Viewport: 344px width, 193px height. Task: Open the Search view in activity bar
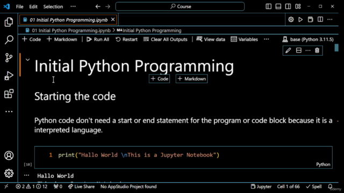coord(9,40)
